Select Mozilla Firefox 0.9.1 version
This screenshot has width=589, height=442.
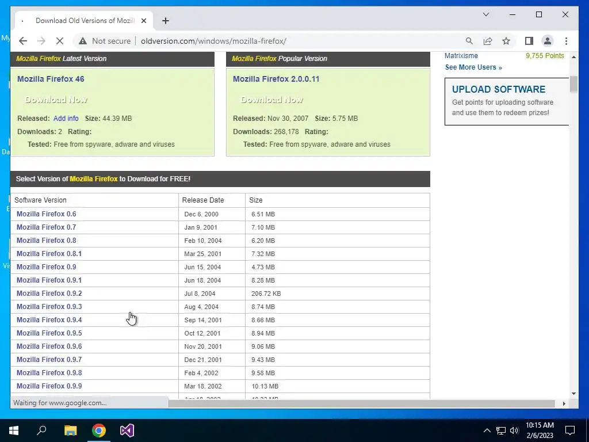coord(49,280)
